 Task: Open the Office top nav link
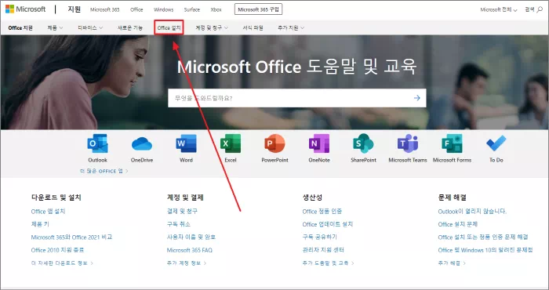click(x=136, y=9)
